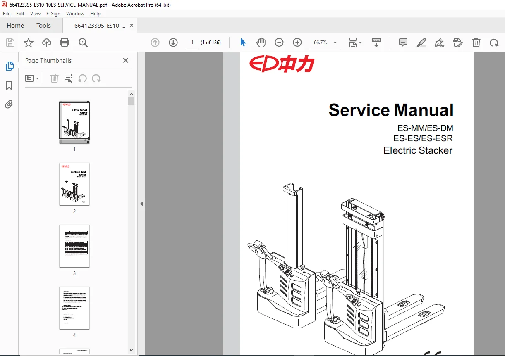Open the View menu
The image size is (505, 356).
tap(35, 14)
